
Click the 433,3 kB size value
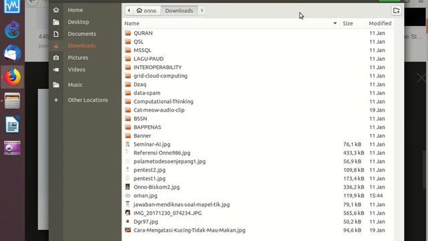[354, 153]
